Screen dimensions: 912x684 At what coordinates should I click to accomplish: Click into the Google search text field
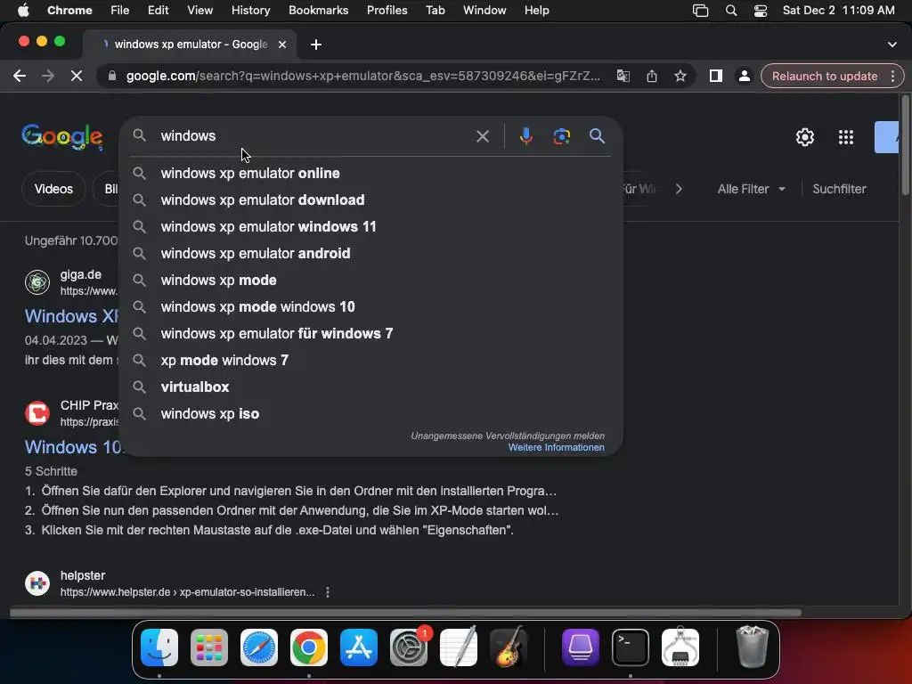point(314,136)
